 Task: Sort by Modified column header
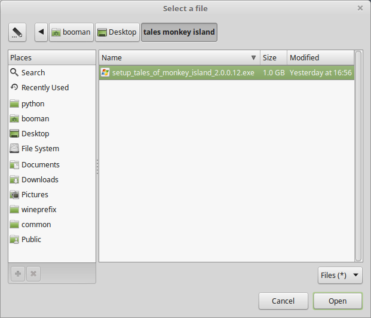[321, 57]
